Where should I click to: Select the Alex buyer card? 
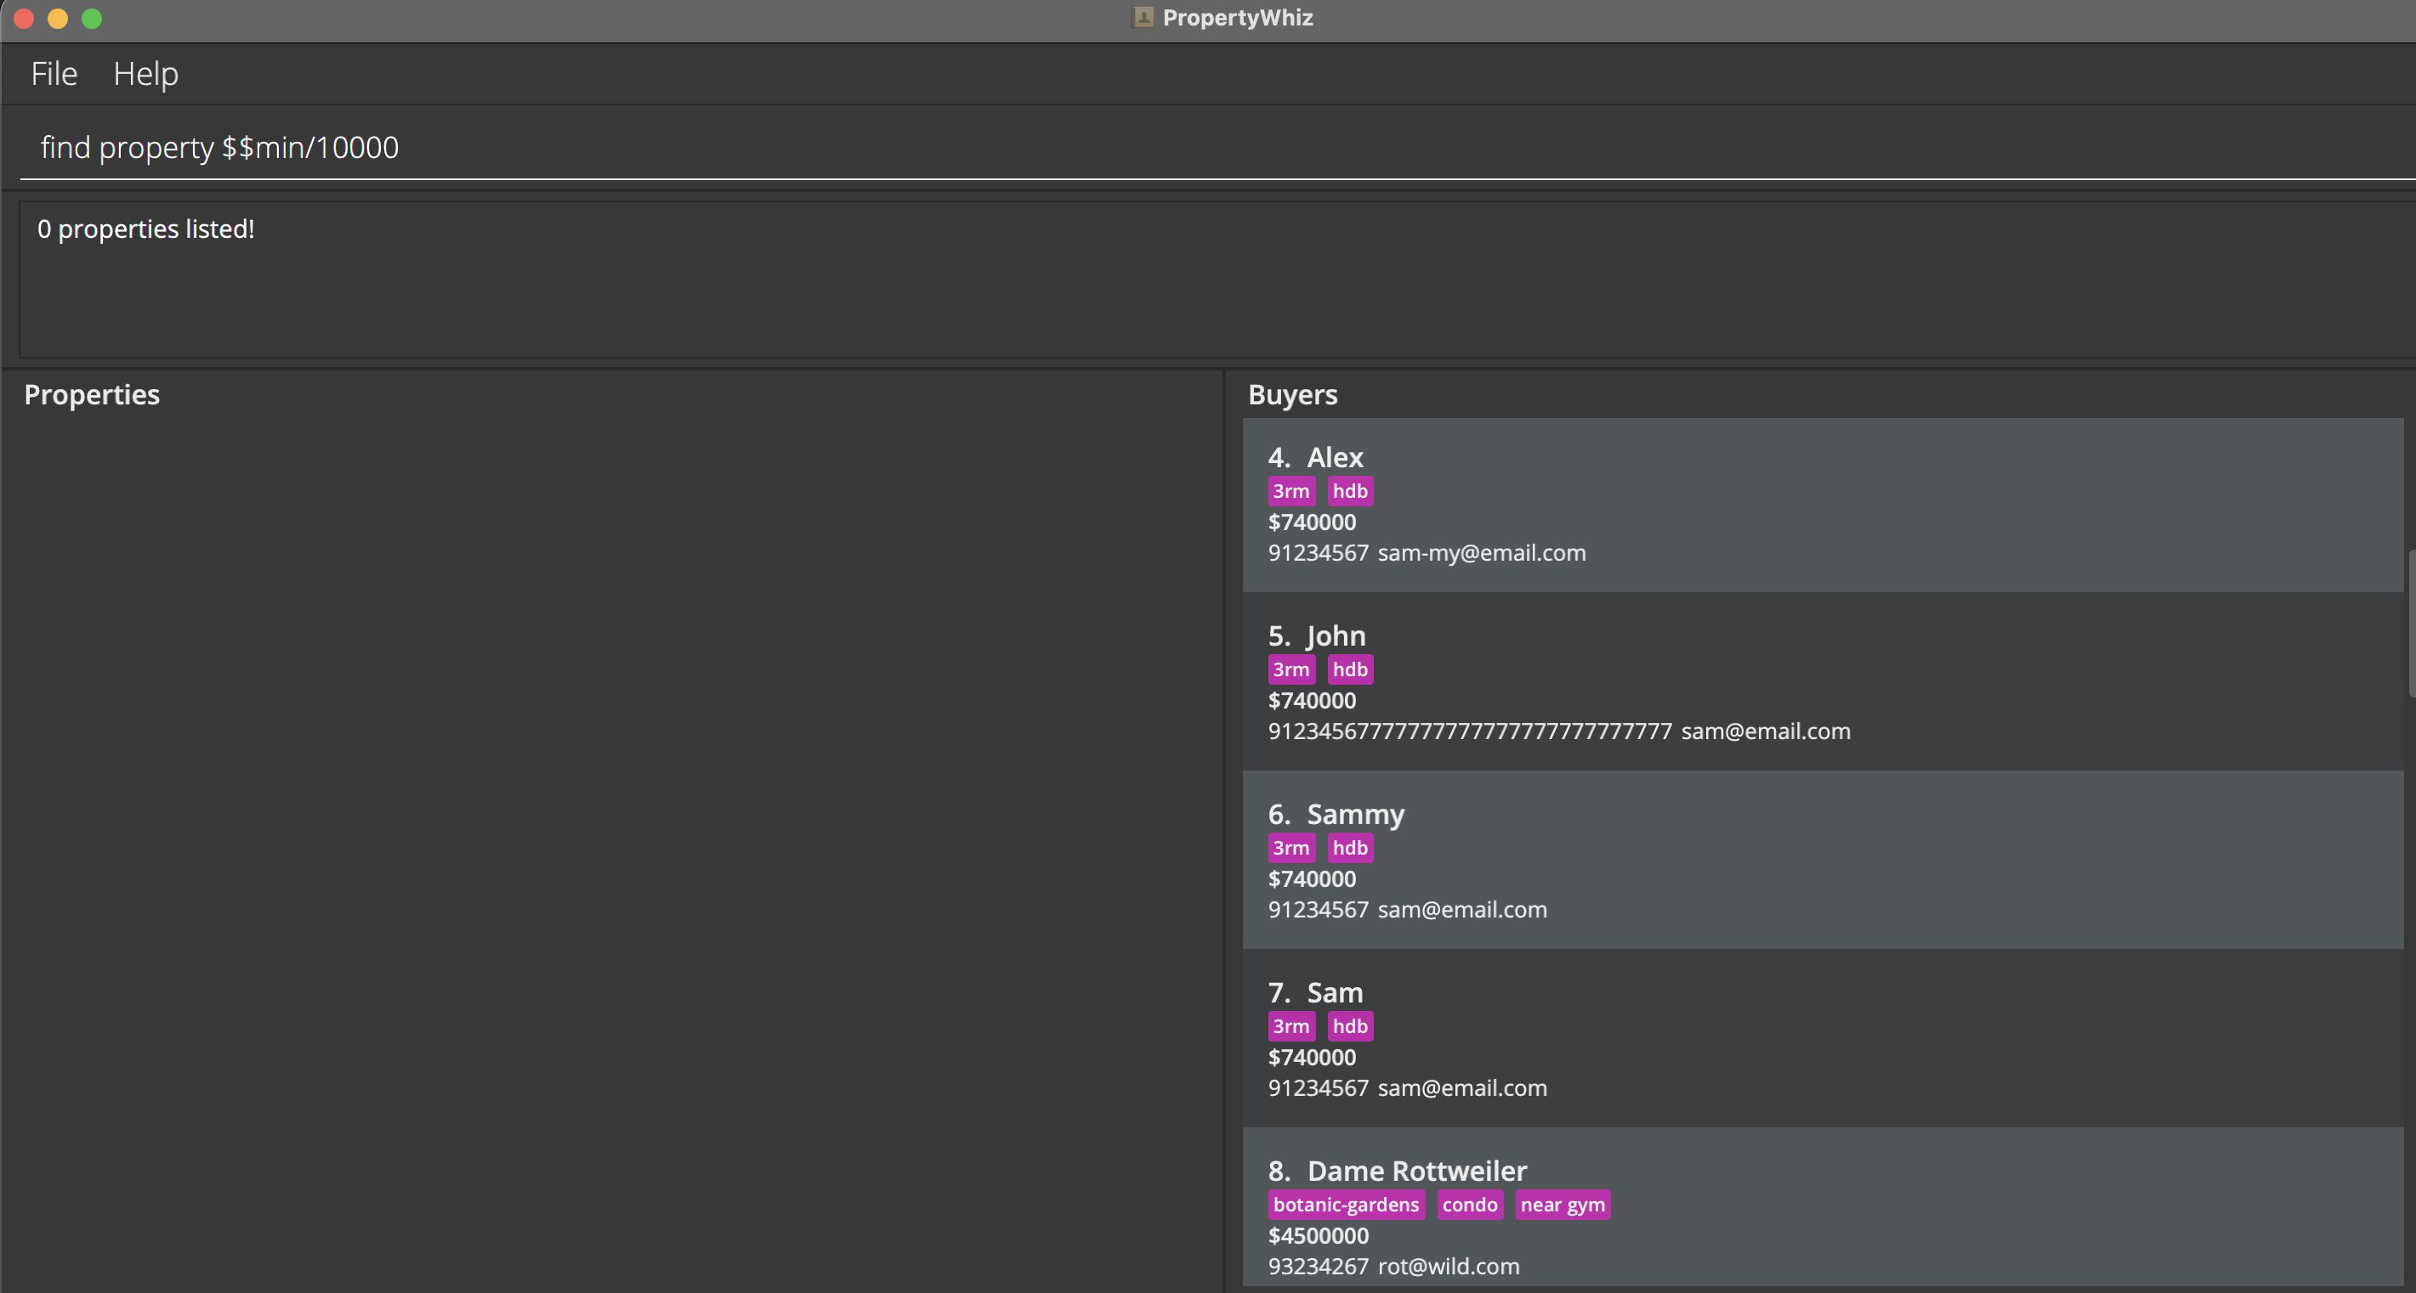pos(1822,504)
